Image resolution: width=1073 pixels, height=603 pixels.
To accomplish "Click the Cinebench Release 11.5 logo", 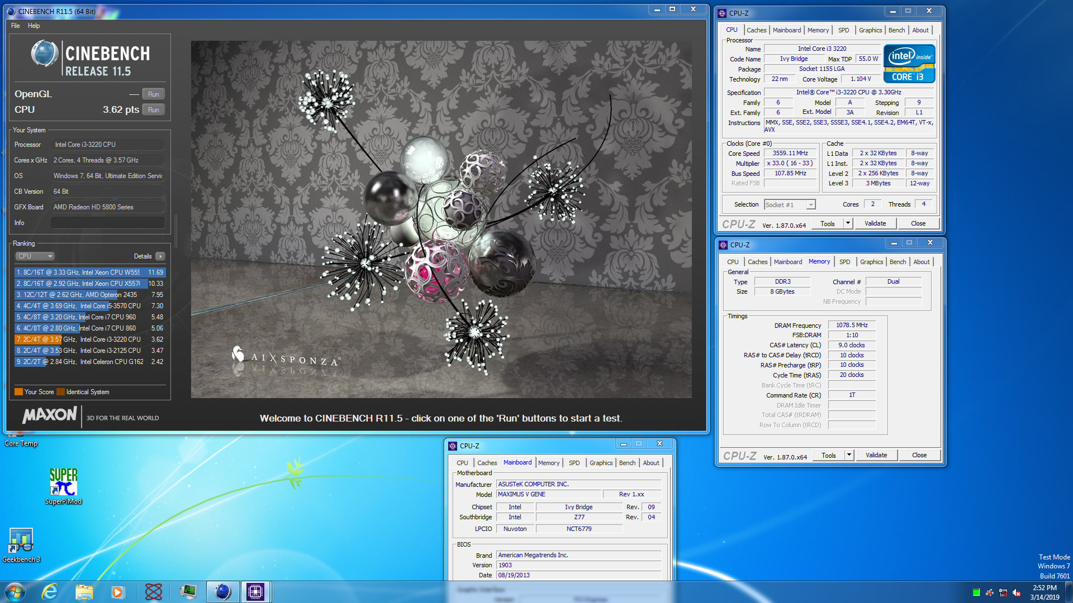I will click(x=91, y=58).
